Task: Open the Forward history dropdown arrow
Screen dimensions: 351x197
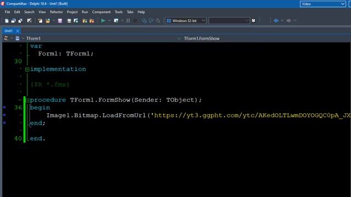Action: (x=295, y=21)
